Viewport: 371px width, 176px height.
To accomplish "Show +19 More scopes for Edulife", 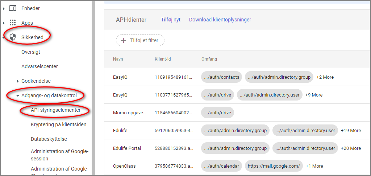I will tap(351, 131).
